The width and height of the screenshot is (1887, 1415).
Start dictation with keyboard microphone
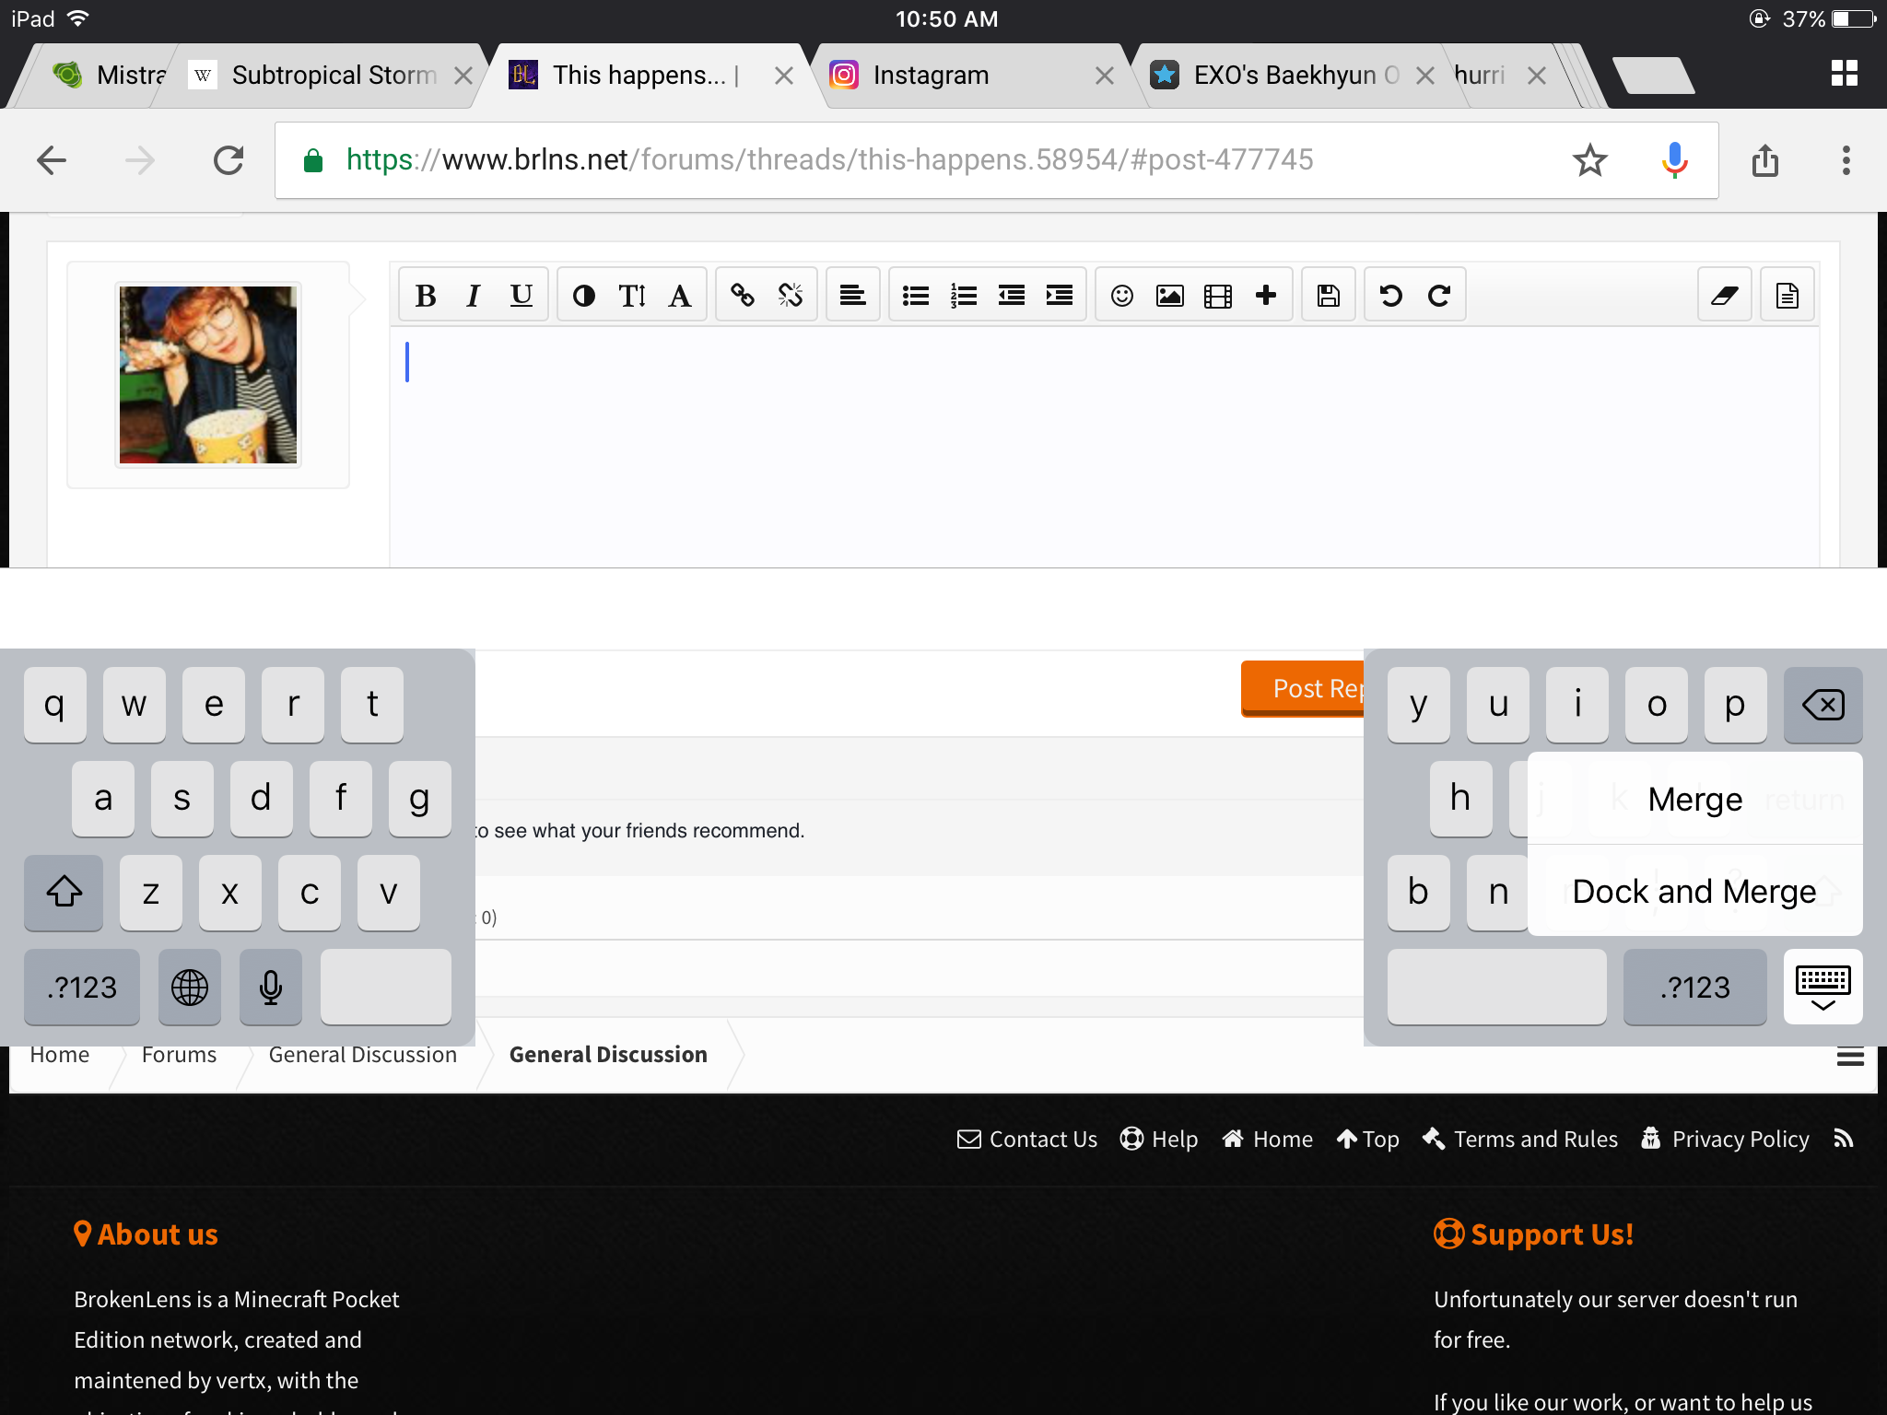(271, 987)
